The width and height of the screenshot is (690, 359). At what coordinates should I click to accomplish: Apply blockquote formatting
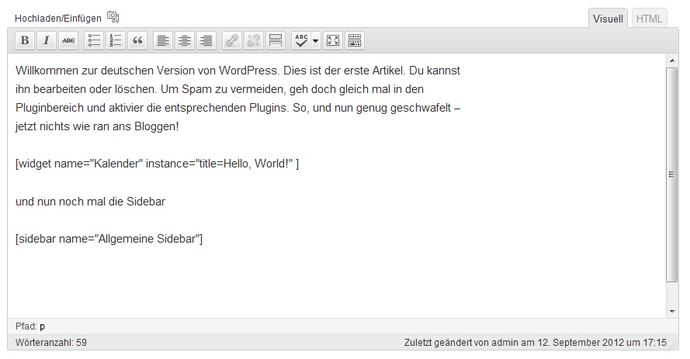click(137, 41)
